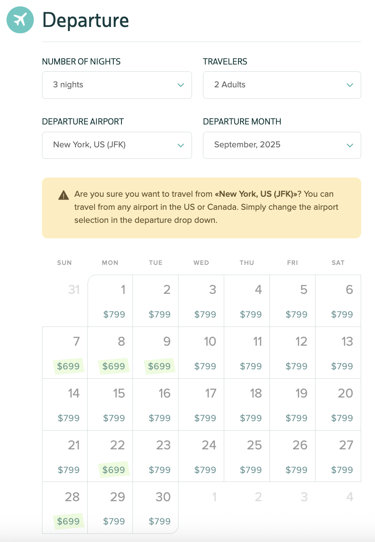Open the Travelers dropdown
Image resolution: width=375 pixels, height=542 pixels.
click(282, 85)
